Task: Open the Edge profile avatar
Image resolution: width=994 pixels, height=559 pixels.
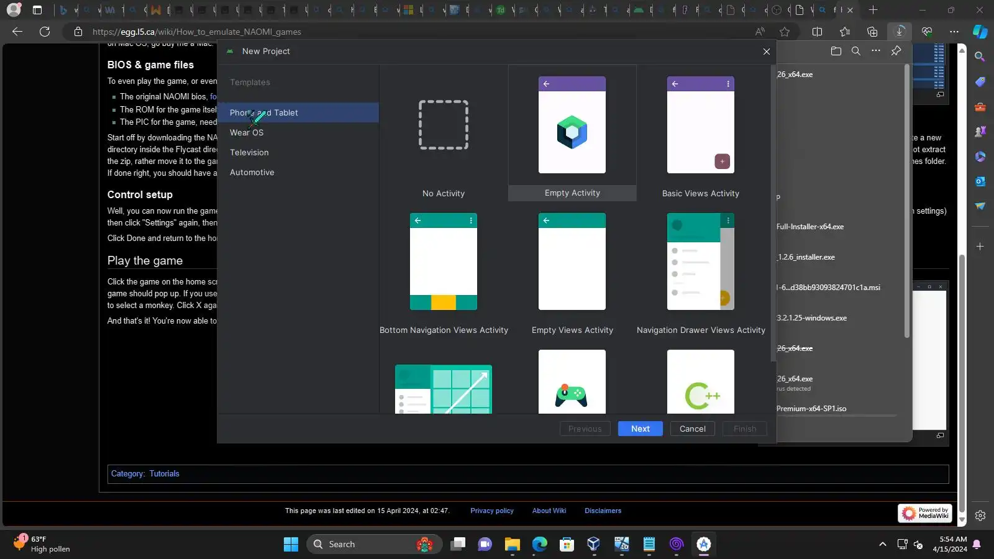Action: point(14,10)
